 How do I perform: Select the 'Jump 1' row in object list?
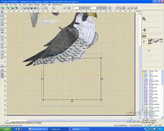click(x=152, y=75)
